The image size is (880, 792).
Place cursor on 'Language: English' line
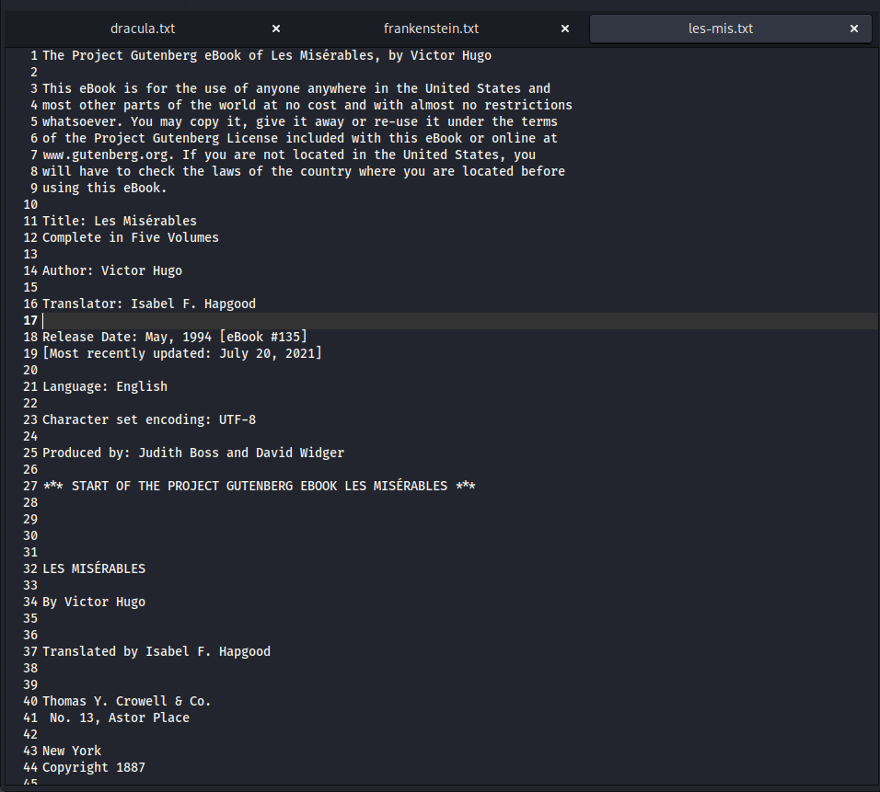click(x=105, y=386)
